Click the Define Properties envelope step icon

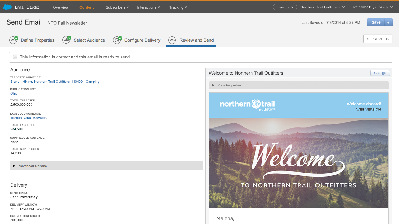click(13, 40)
